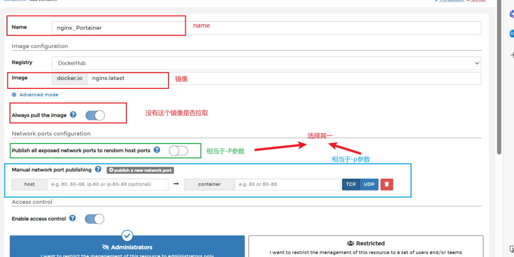Open the Registry DockerHub dropdown
Screen dimensions: 514x257
tap(266, 63)
